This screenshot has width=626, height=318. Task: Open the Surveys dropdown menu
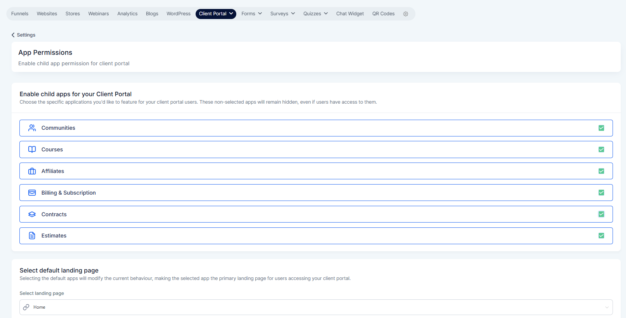(283, 14)
